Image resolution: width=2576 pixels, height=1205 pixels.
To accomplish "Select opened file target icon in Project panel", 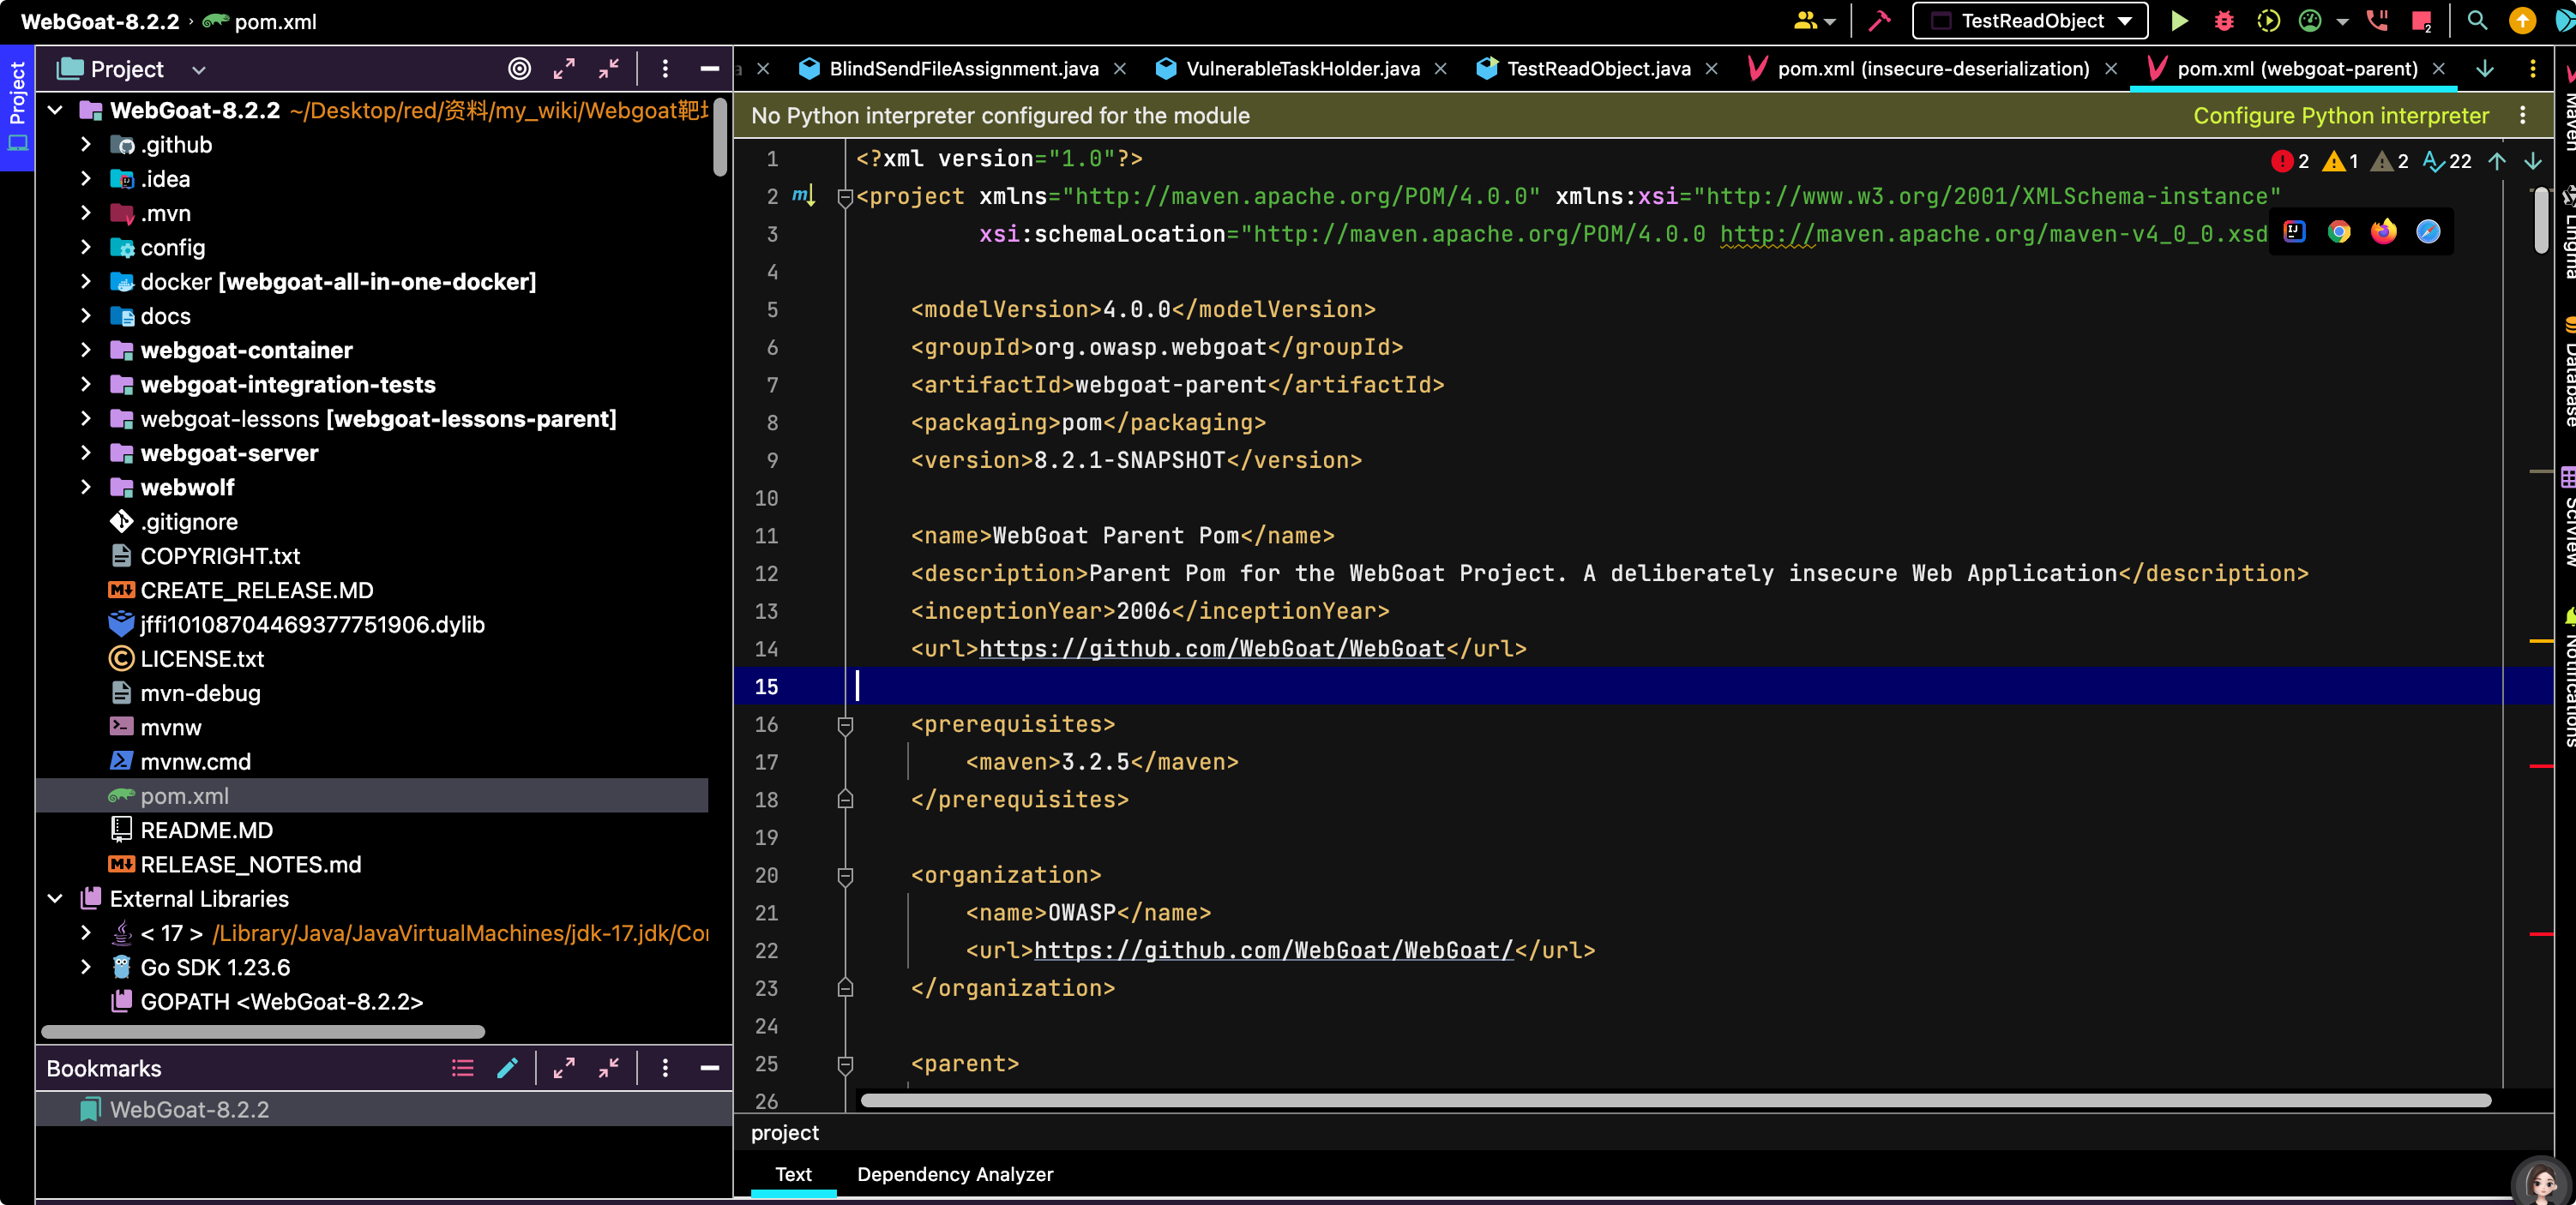I will point(519,69).
